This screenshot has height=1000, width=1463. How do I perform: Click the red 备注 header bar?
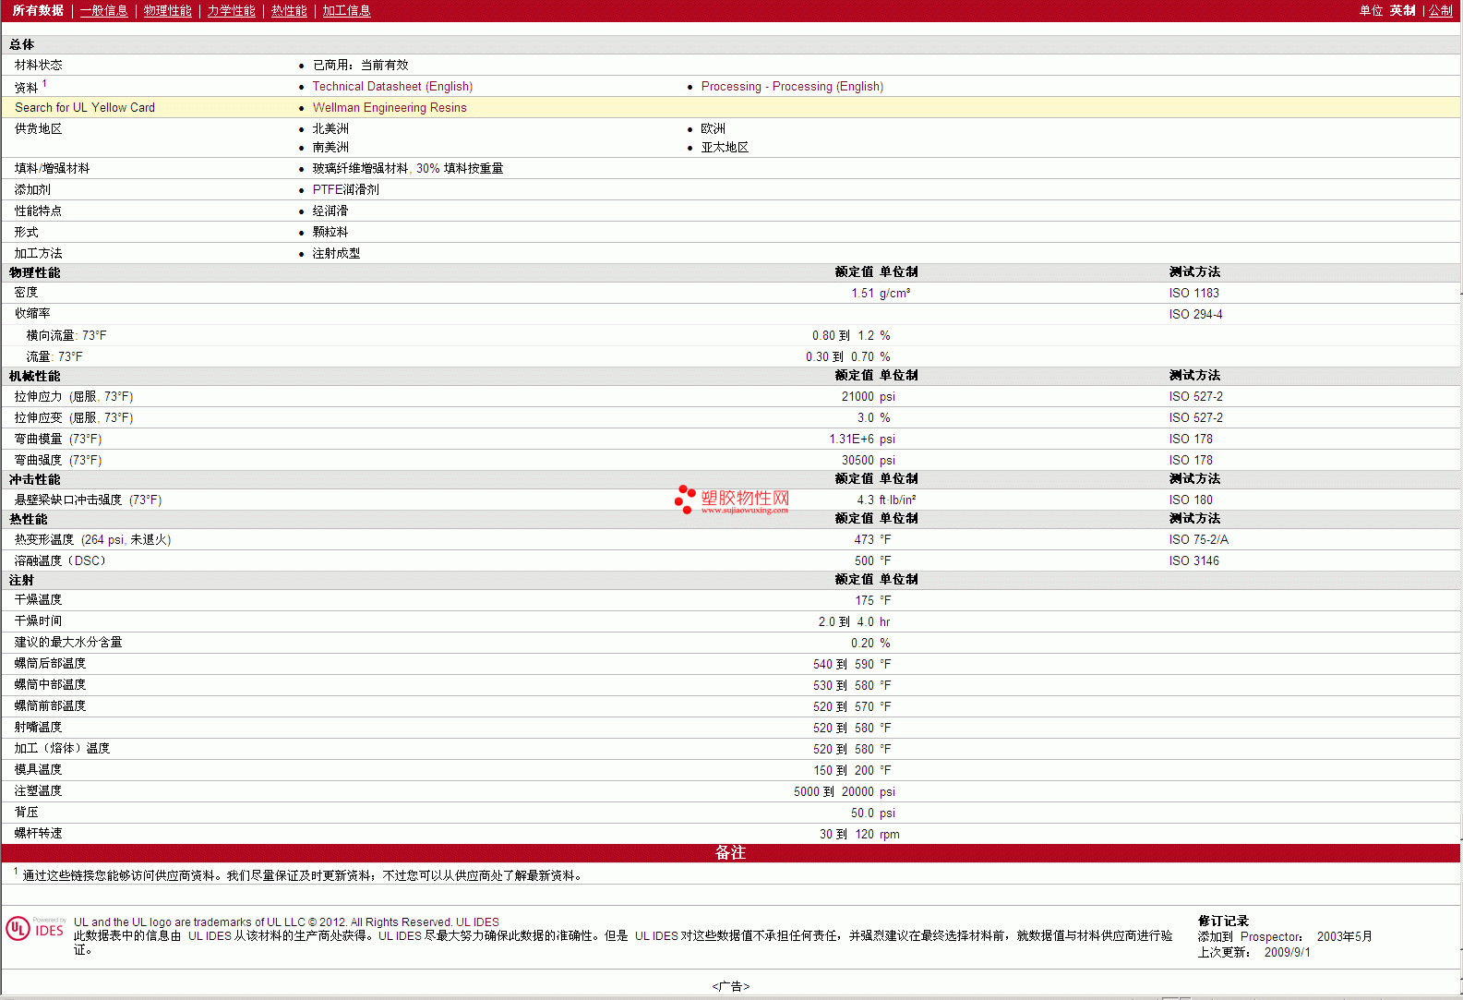[730, 853]
